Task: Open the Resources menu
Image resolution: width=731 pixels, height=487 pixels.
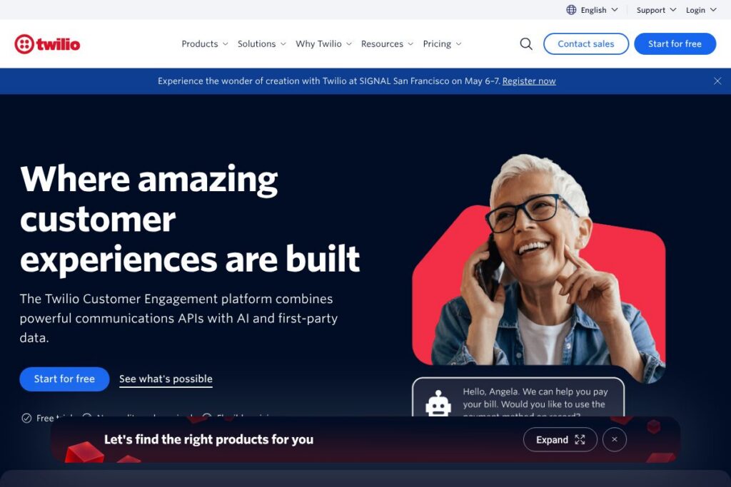Action: pyautogui.click(x=387, y=44)
